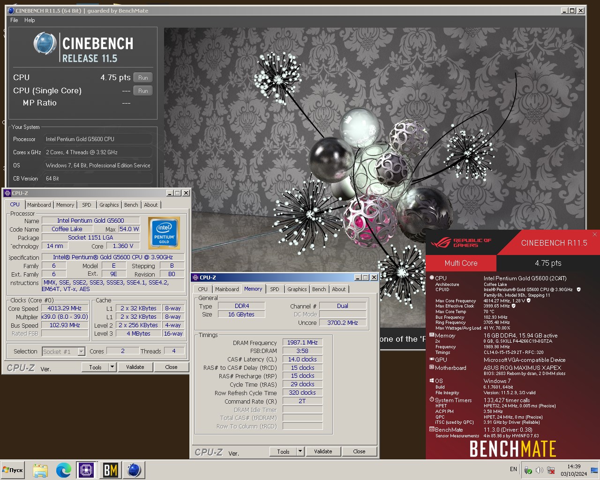Viewport: 600px width, 480px height.
Task: Click the Intel Pentium Gold badge in CPU-Z
Action: click(164, 232)
